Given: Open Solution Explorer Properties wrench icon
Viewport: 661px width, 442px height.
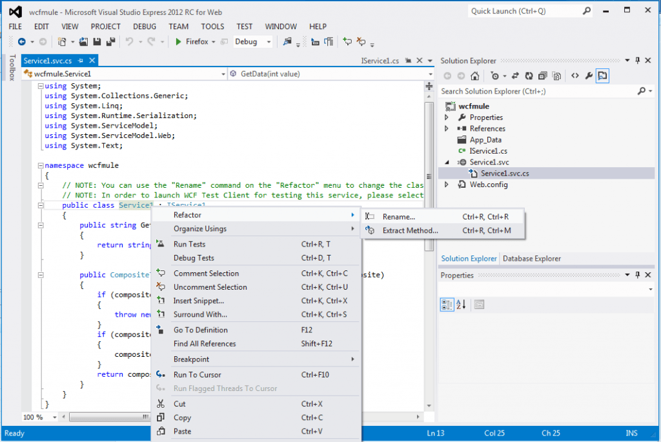Looking at the screenshot, I should [x=588, y=75].
